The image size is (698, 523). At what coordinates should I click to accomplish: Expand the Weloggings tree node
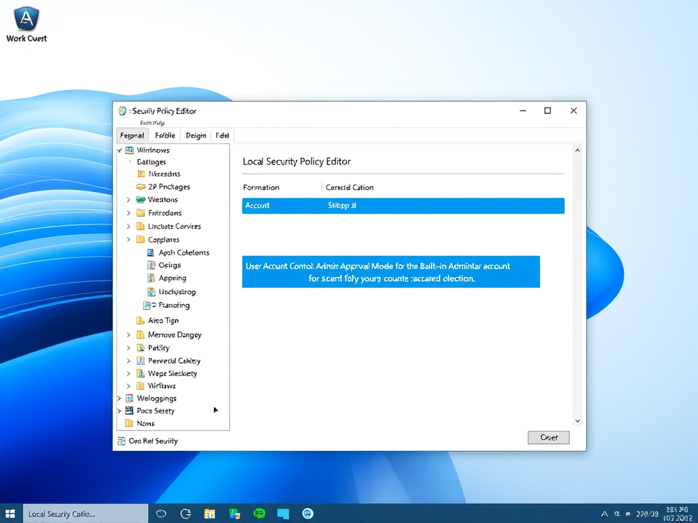tap(119, 398)
